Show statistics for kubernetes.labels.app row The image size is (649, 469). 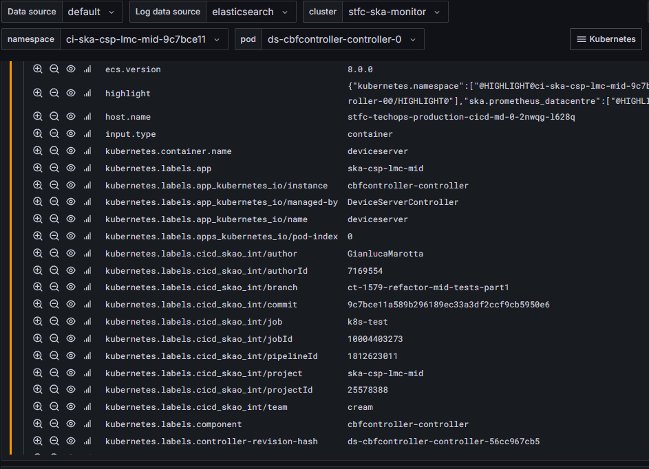(x=87, y=168)
